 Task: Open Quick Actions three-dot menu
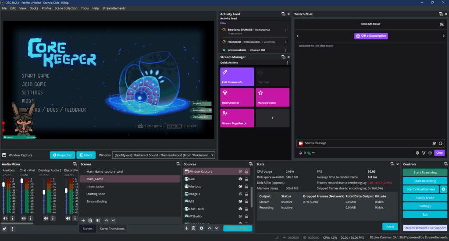point(288,63)
